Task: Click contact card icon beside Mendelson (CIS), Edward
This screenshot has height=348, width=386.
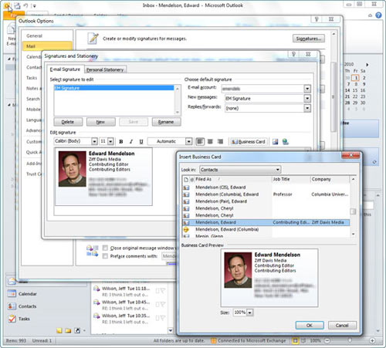Action: pos(186,188)
